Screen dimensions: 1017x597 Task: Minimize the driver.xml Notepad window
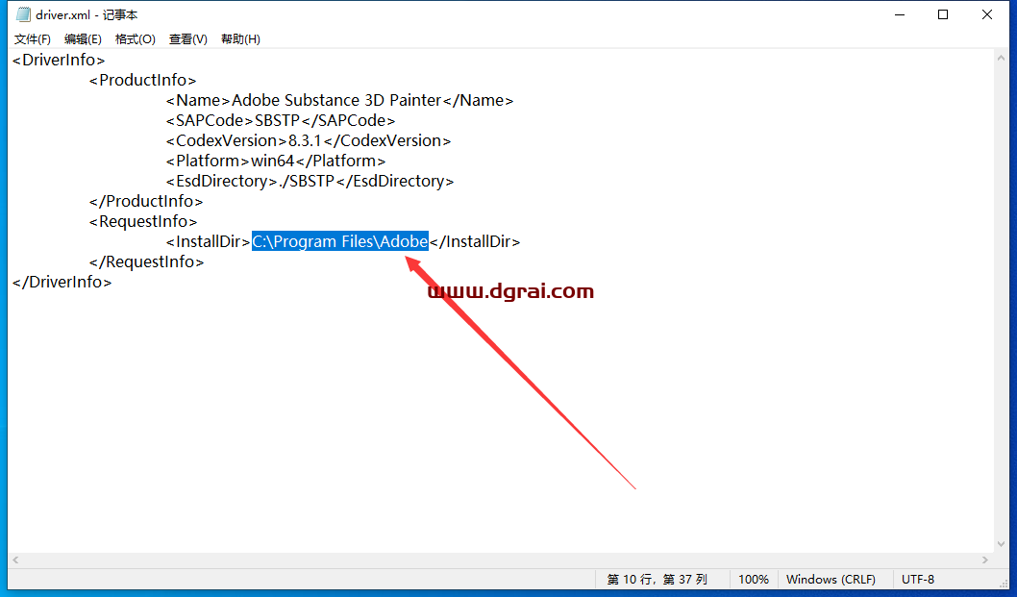tap(900, 14)
